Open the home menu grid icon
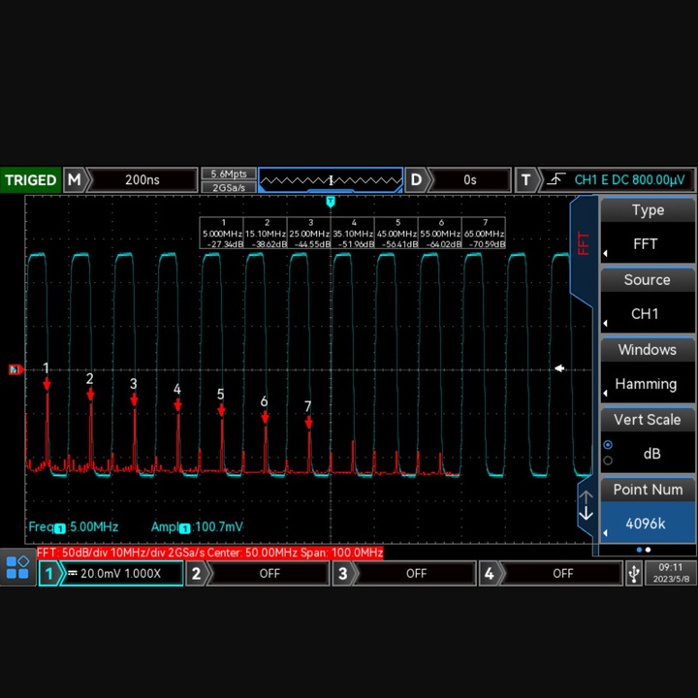 (x=17, y=567)
